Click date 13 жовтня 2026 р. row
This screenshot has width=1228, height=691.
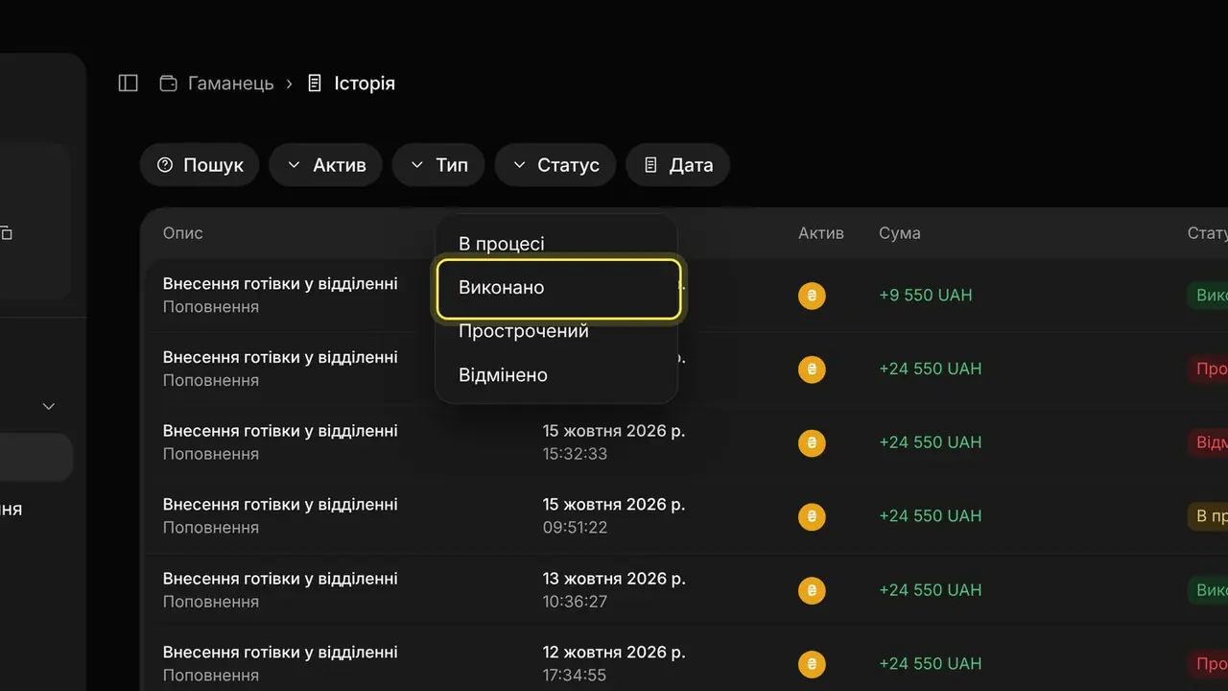click(614, 579)
